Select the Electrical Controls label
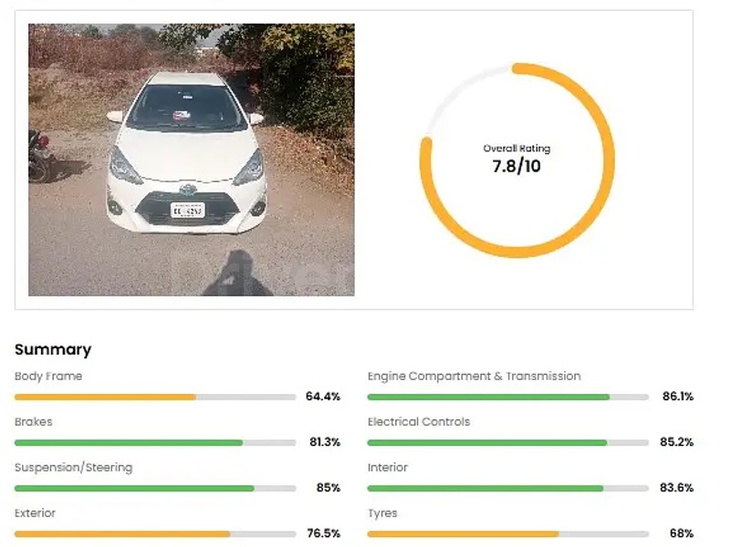 tap(419, 421)
